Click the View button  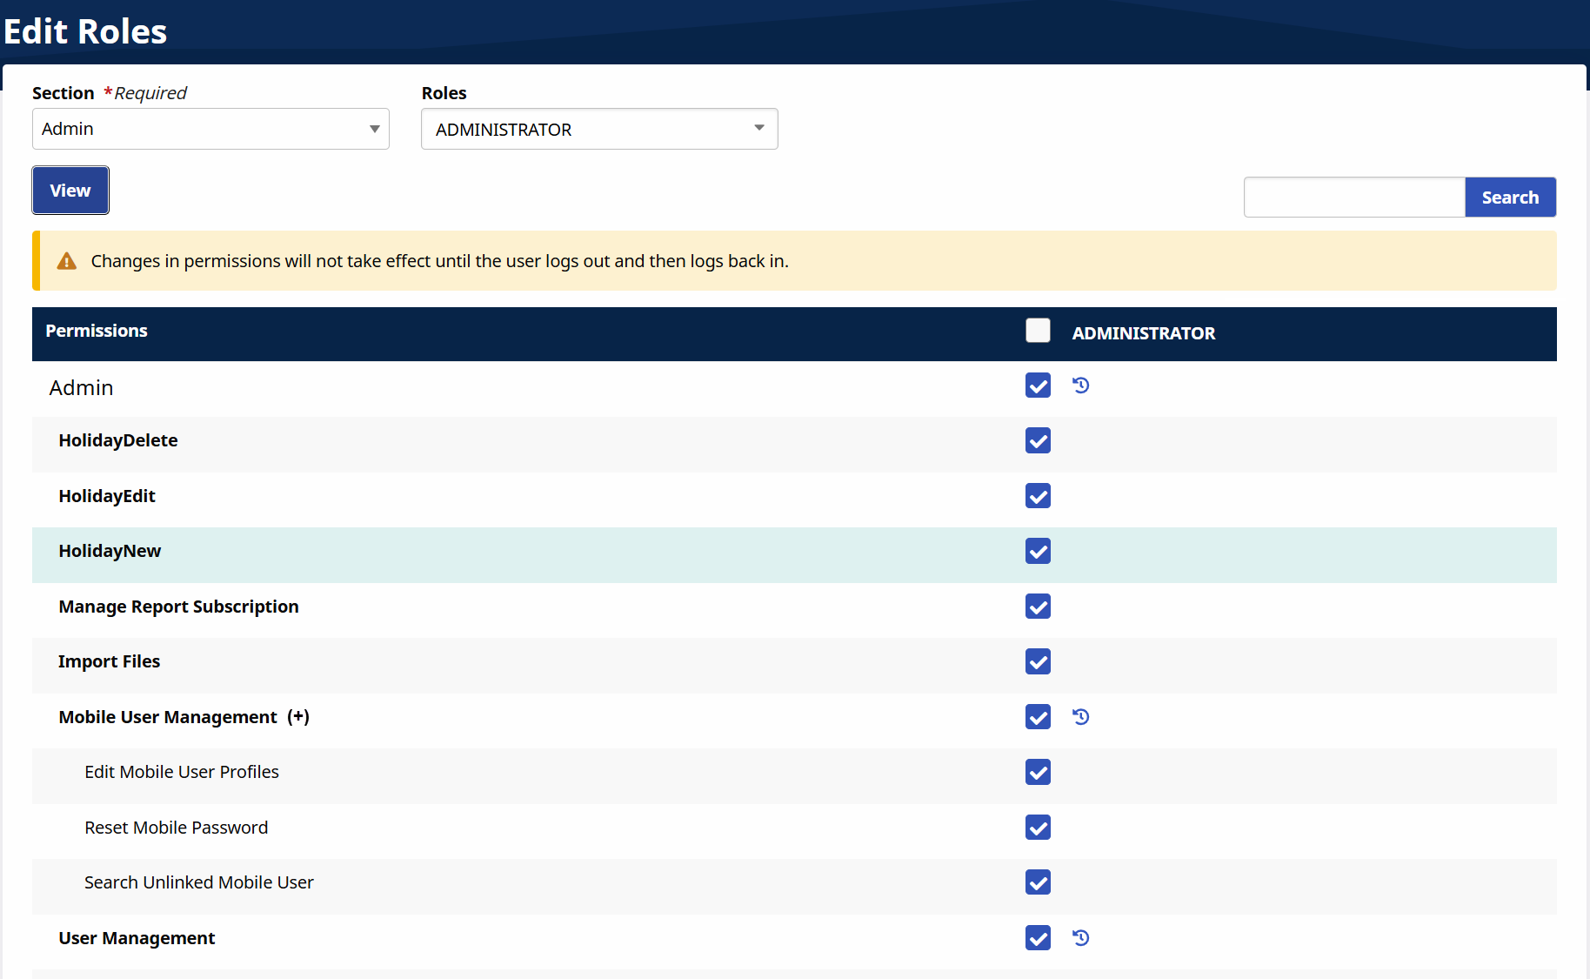coord(70,191)
